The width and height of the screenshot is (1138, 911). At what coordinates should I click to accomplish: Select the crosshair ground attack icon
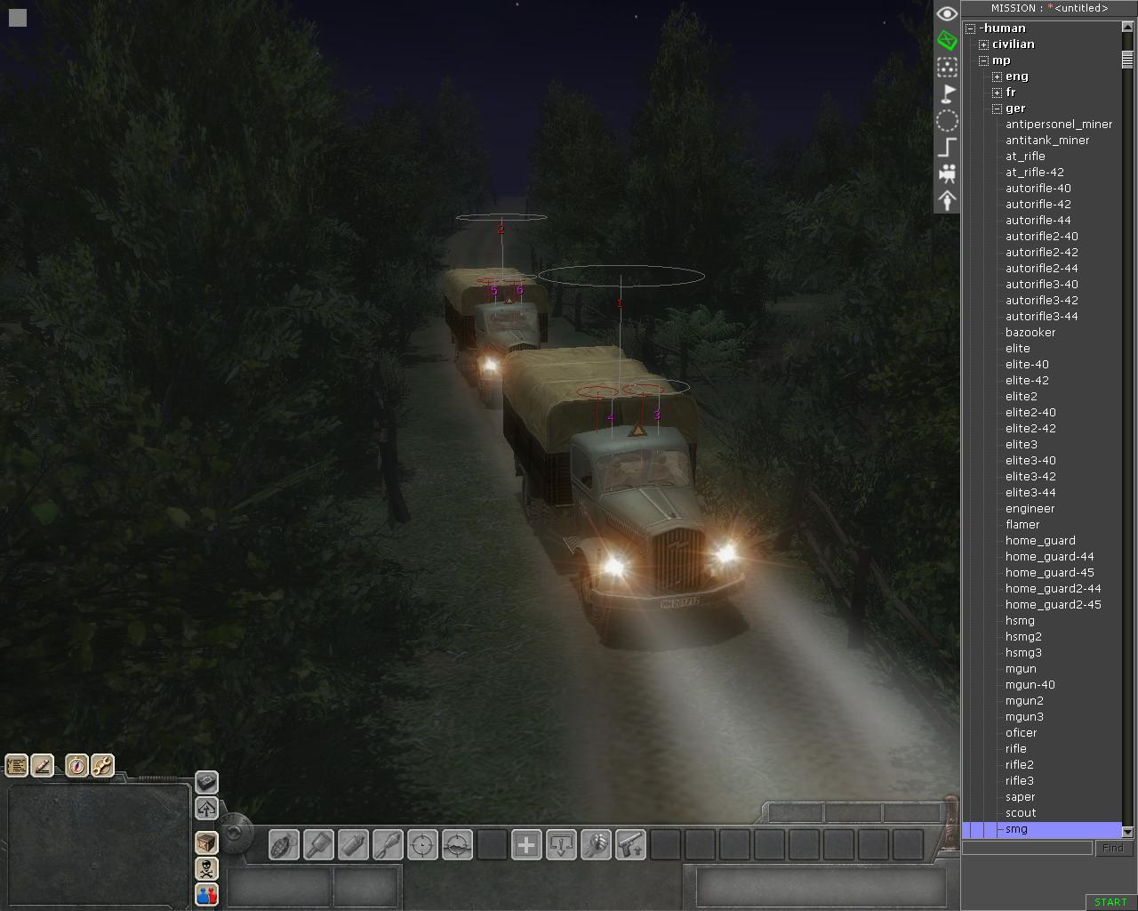click(457, 844)
